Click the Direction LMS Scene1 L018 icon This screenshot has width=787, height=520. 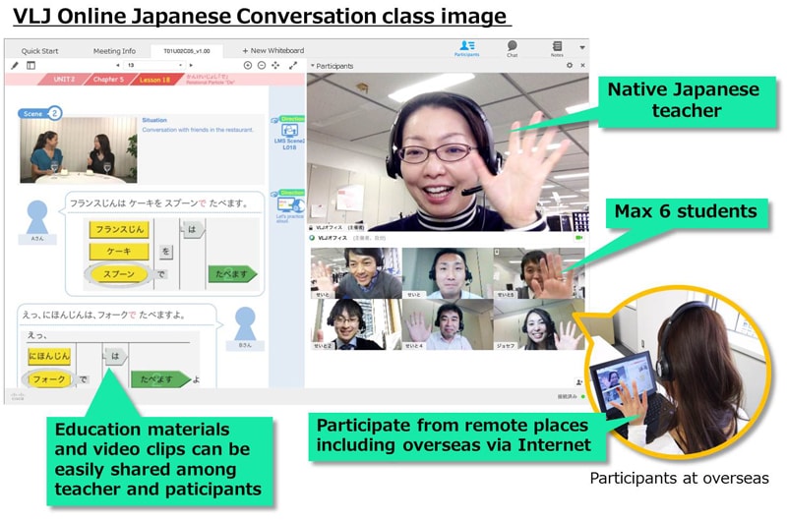288,133
